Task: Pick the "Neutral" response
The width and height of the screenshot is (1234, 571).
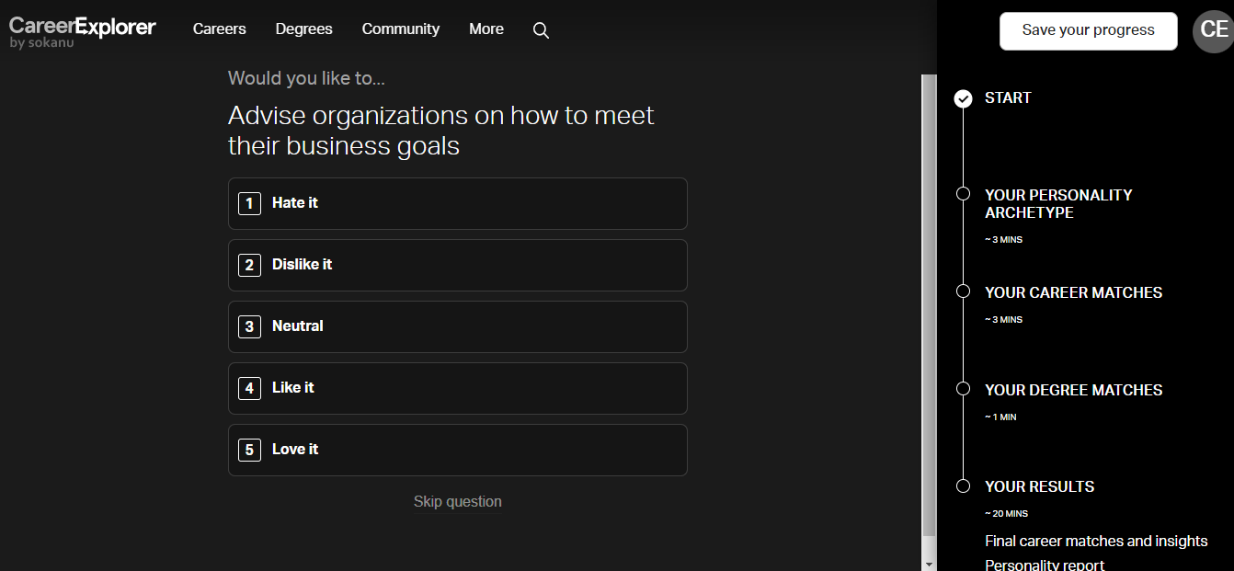Action: 457,326
